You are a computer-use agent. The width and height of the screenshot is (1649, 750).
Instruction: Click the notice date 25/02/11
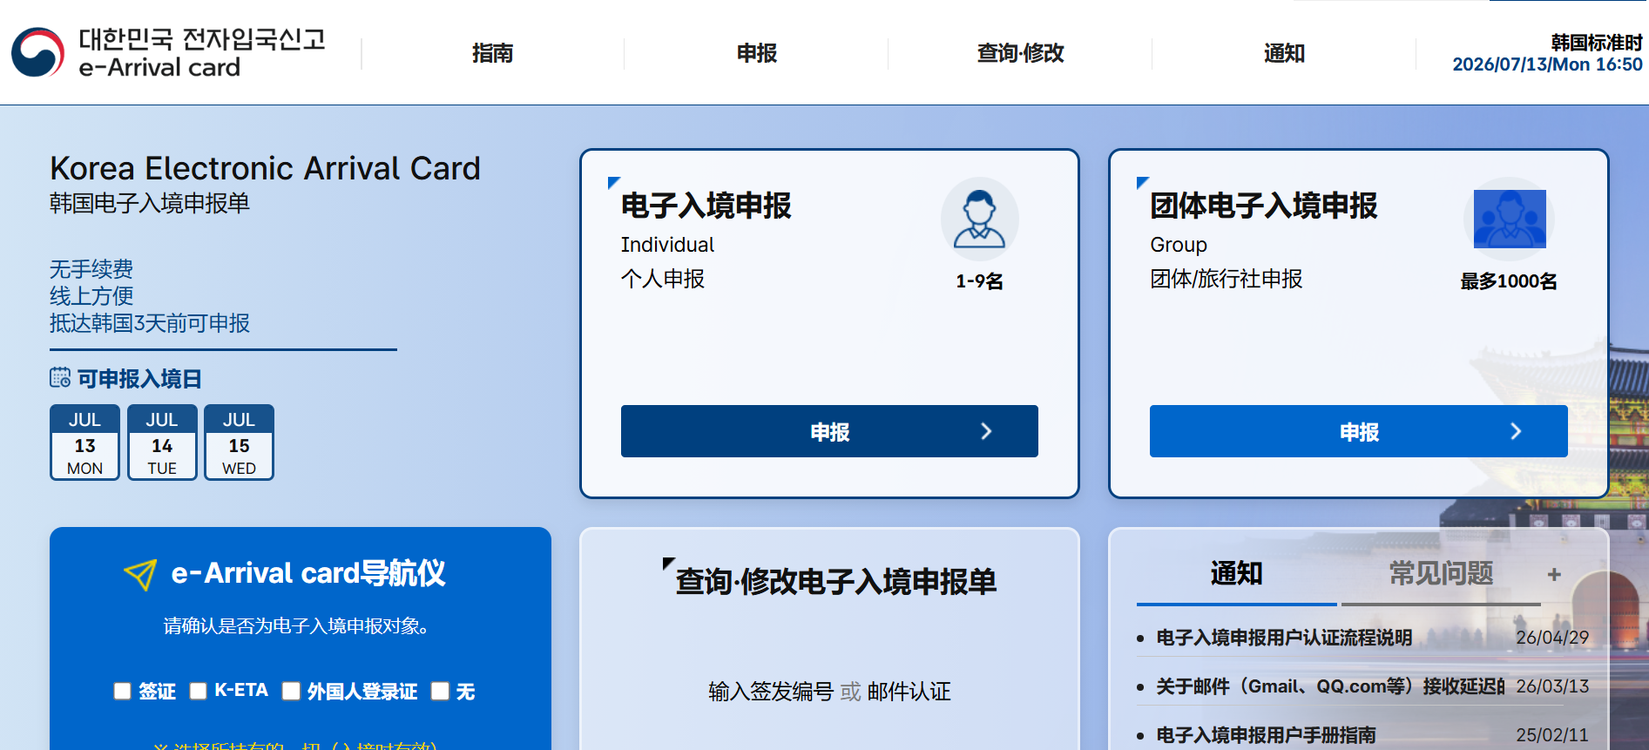pos(1552,735)
